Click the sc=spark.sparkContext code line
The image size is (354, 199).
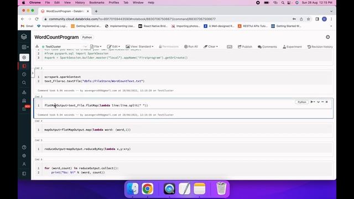click(63, 77)
